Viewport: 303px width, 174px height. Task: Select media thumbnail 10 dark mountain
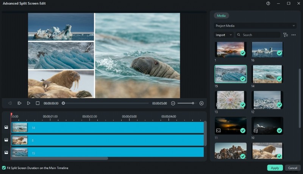tap(267, 125)
